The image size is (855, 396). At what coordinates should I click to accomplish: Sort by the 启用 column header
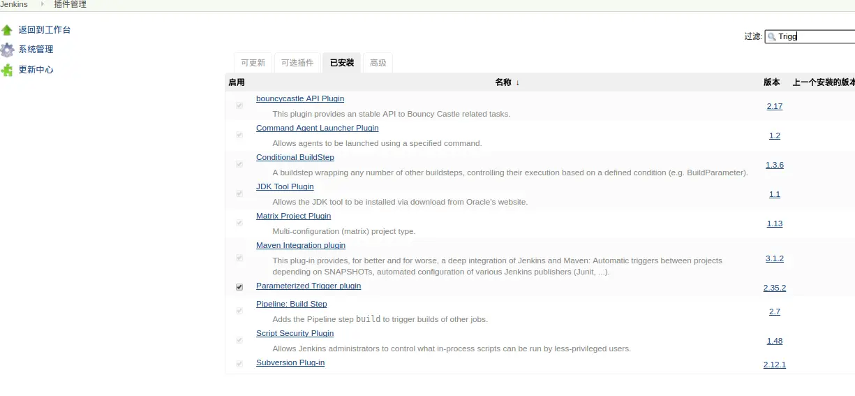237,82
